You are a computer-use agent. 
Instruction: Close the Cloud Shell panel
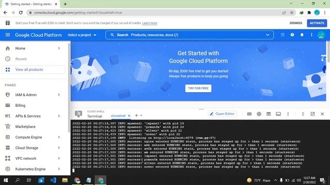[x=322, y=114]
